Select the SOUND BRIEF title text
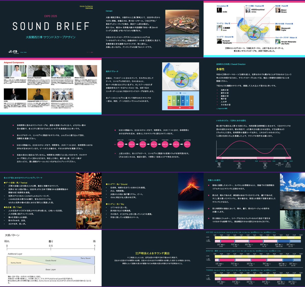The width and height of the screenshot is (305, 287). click(x=51, y=26)
